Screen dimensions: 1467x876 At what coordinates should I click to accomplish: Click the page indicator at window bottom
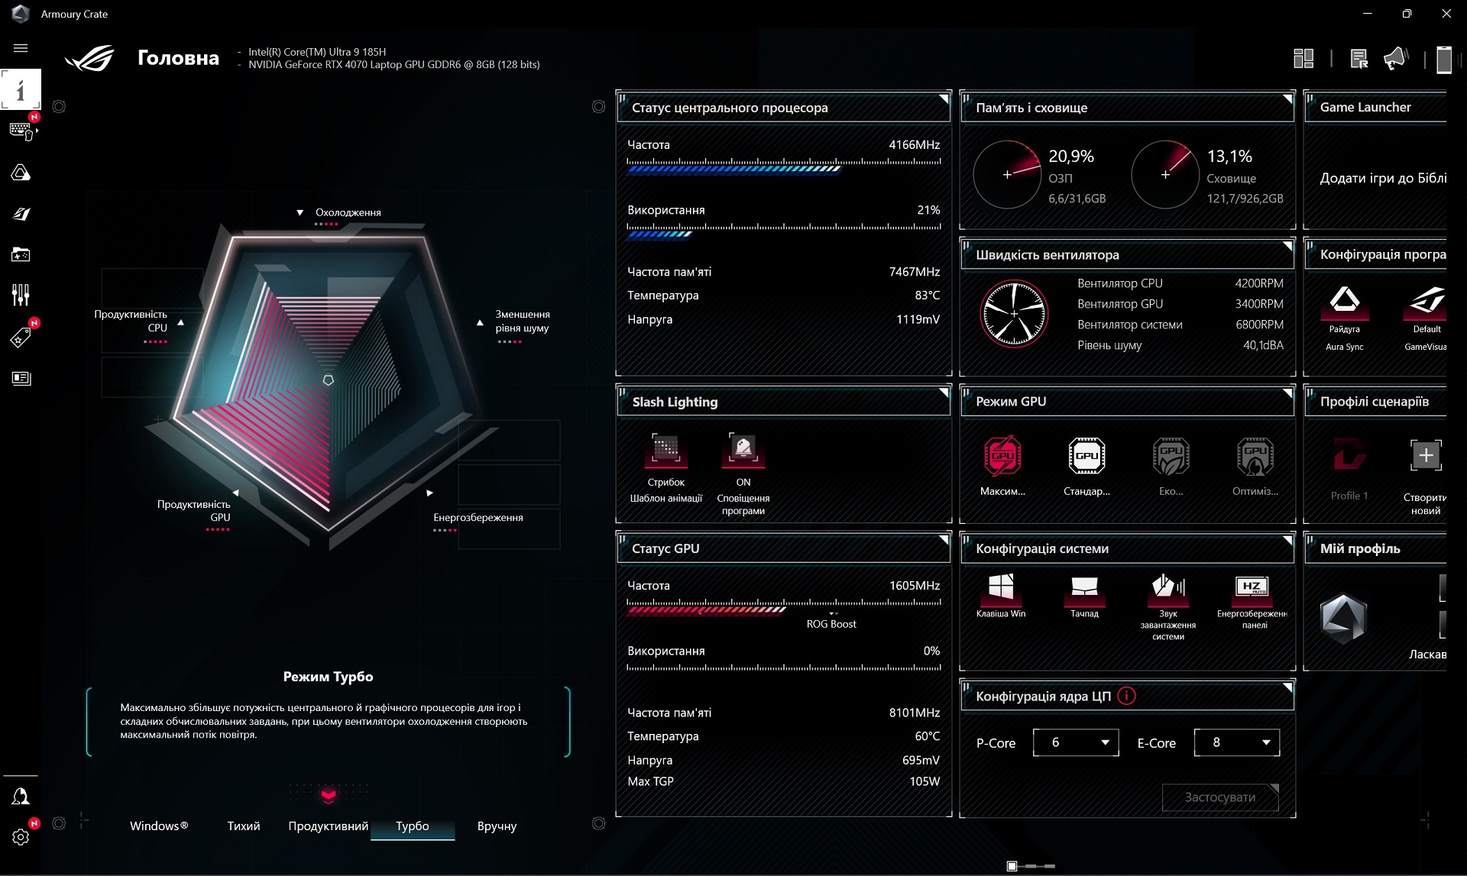pyautogui.click(x=1031, y=866)
